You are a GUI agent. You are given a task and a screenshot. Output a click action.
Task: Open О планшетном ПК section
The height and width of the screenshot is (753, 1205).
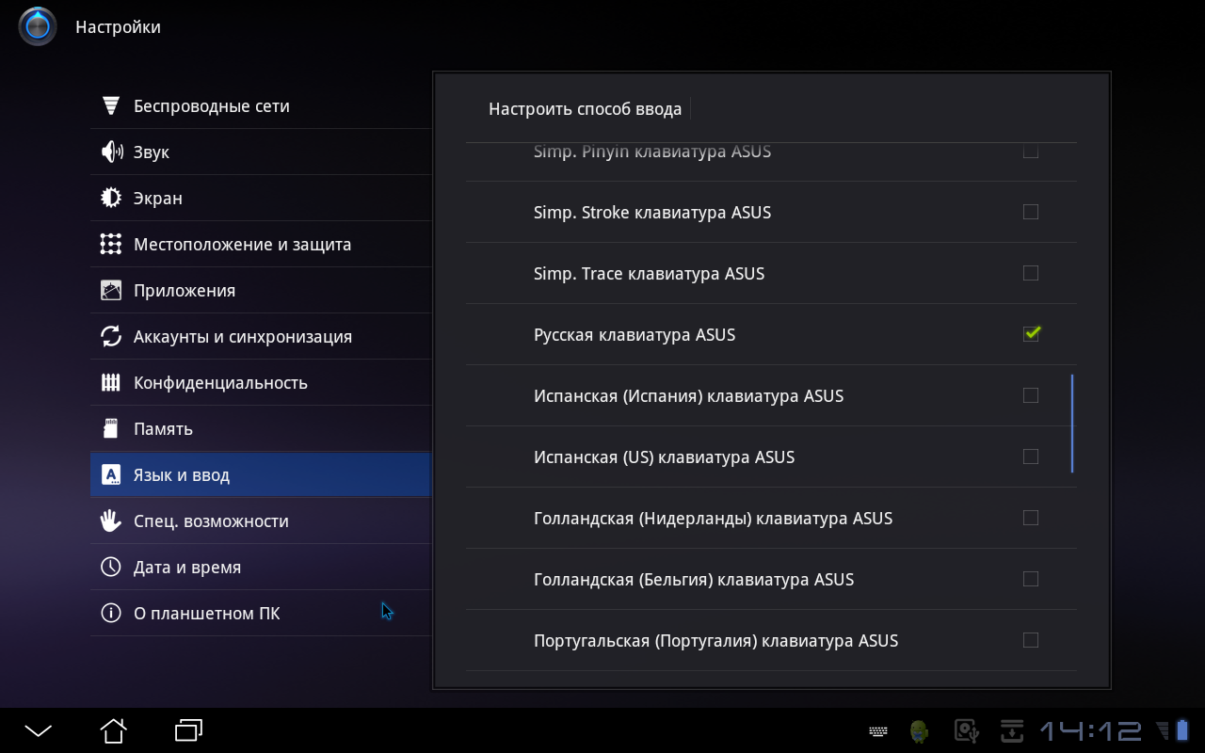pyautogui.click(x=206, y=614)
